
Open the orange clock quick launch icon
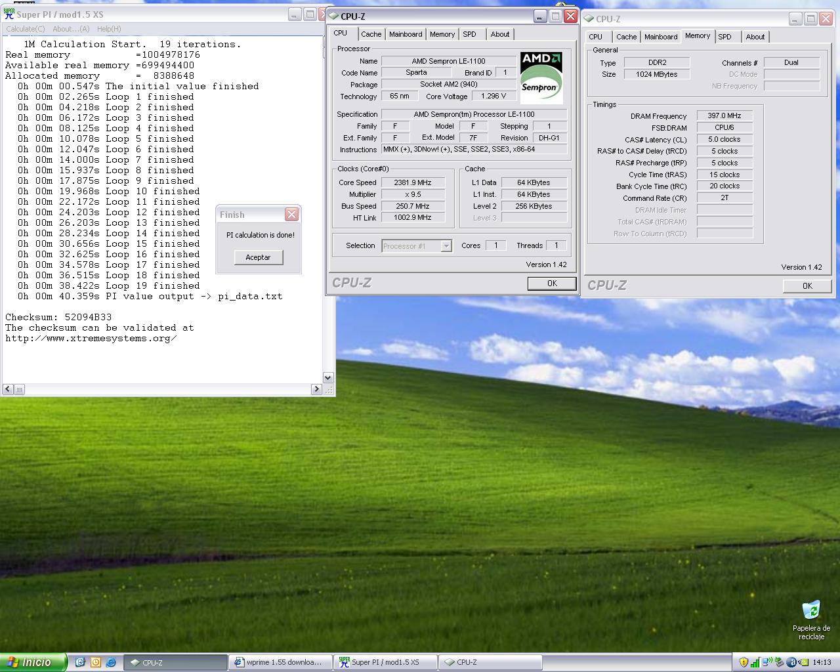click(x=95, y=662)
